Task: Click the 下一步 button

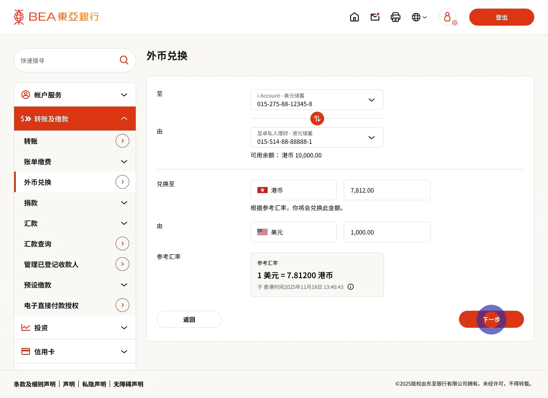Action: click(x=491, y=319)
